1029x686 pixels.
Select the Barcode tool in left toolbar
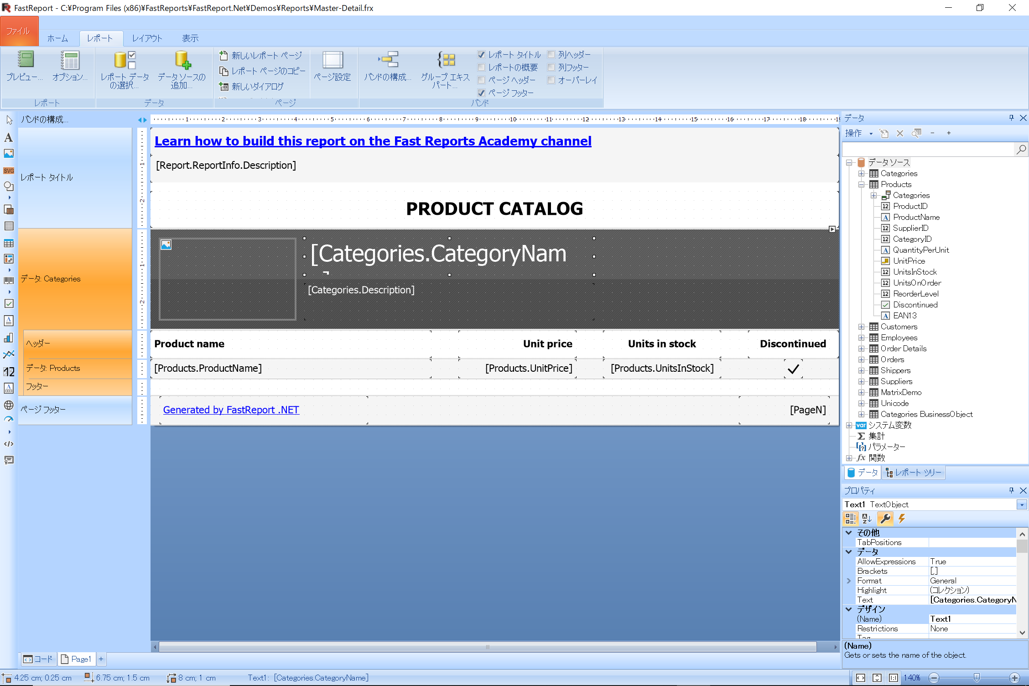[x=8, y=281]
